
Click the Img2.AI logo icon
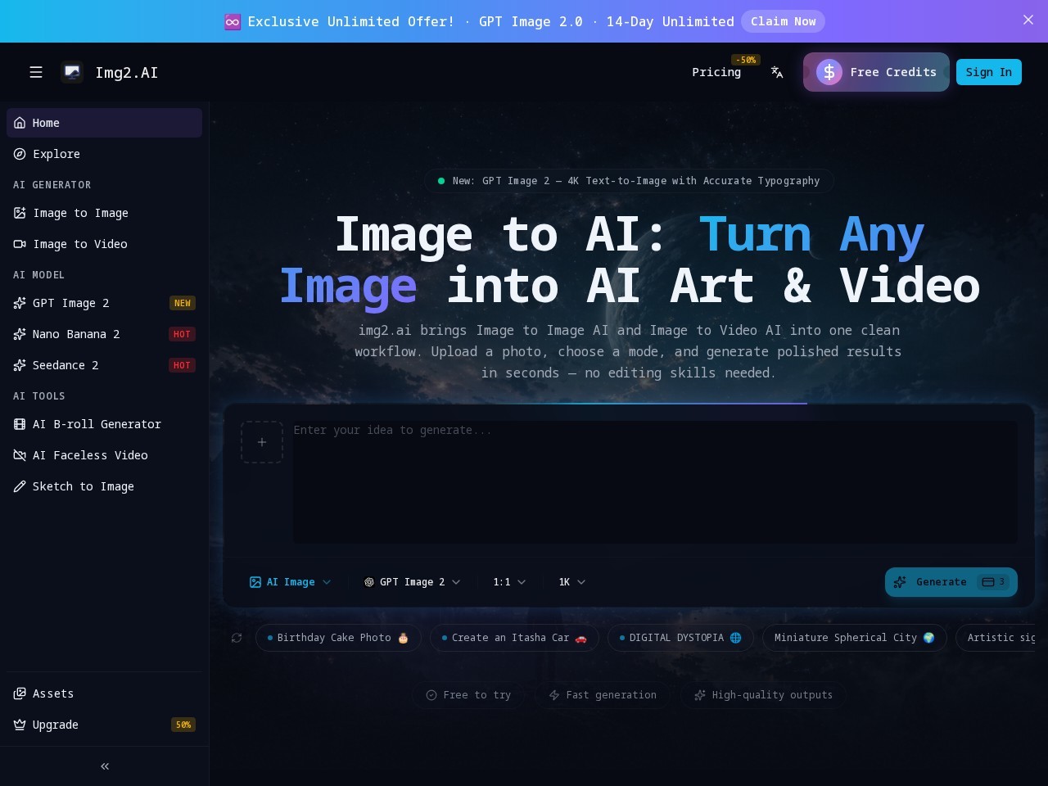click(72, 72)
